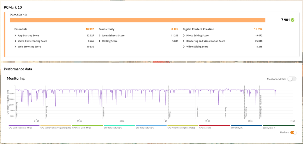Click the App Start-up timeline marker
The width and height of the screenshot is (303, 144).
(x=104, y=113)
